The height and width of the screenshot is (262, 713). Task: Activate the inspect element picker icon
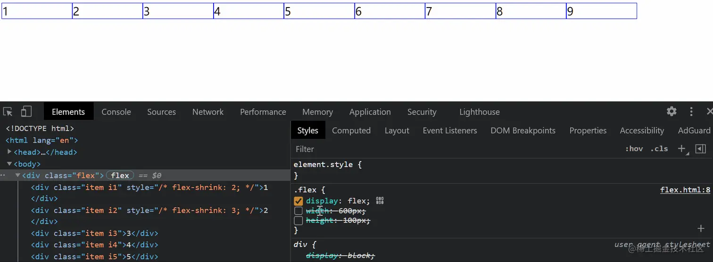point(8,112)
